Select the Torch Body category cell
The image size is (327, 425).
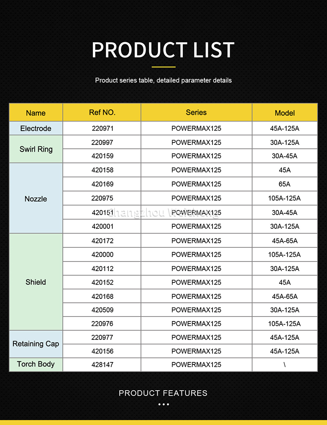(36, 364)
